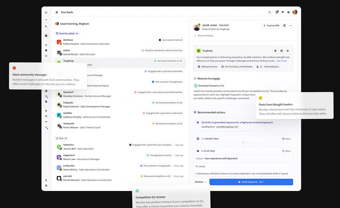This screenshot has width=340, height=208.
Task: Open the search icon in the left sidebar
Action: point(46,45)
